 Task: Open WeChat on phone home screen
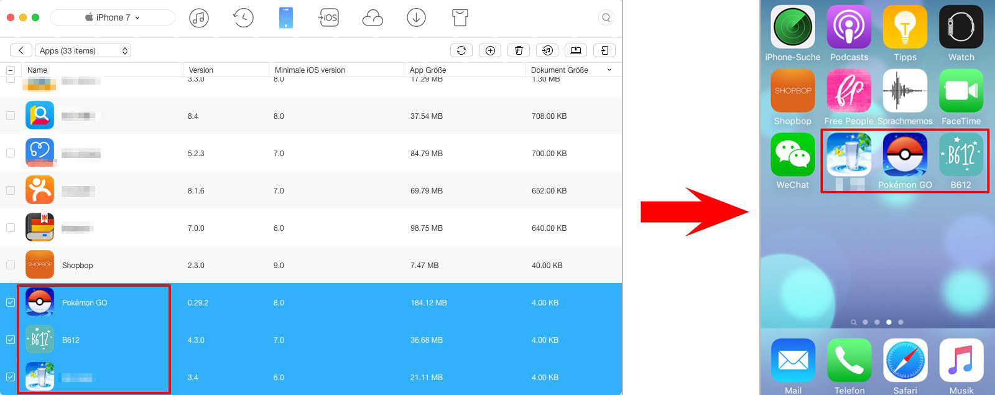pyautogui.click(x=793, y=155)
